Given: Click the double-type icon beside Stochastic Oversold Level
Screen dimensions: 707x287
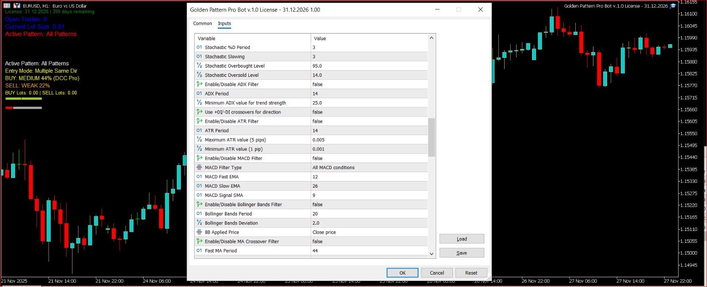Looking at the screenshot, I should pyautogui.click(x=199, y=75).
